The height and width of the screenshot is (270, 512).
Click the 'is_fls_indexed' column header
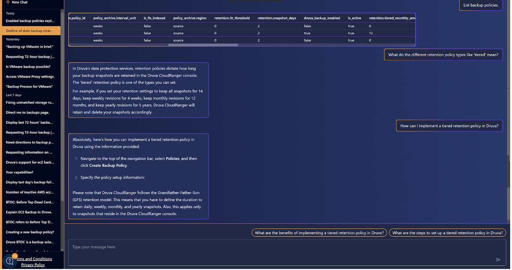pyautogui.click(x=155, y=18)
